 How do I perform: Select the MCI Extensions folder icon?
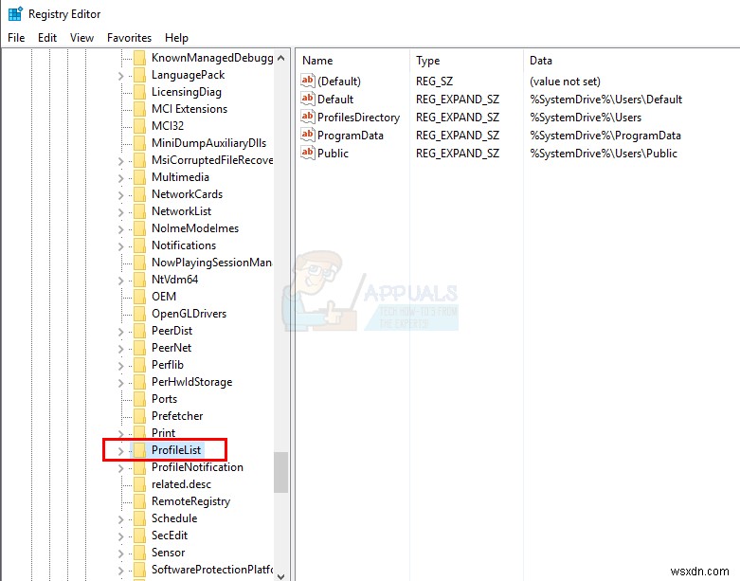(139, 109)
